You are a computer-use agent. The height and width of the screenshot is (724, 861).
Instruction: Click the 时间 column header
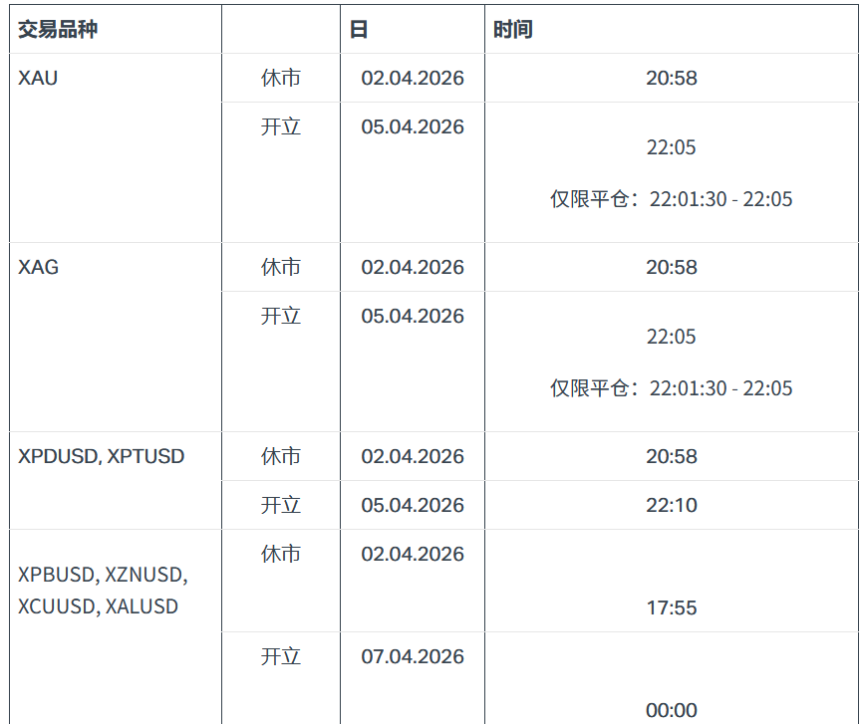[513, 30]
